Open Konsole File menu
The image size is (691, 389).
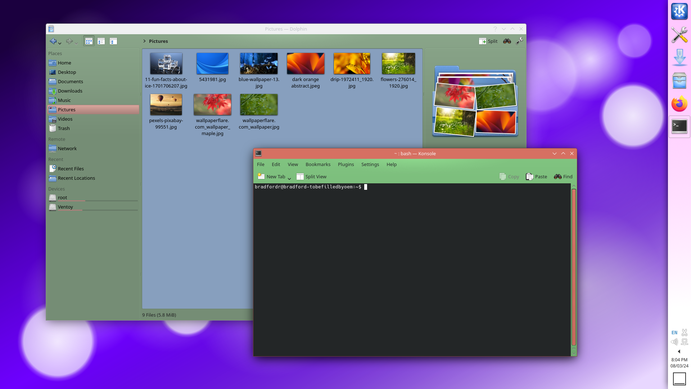261,165
